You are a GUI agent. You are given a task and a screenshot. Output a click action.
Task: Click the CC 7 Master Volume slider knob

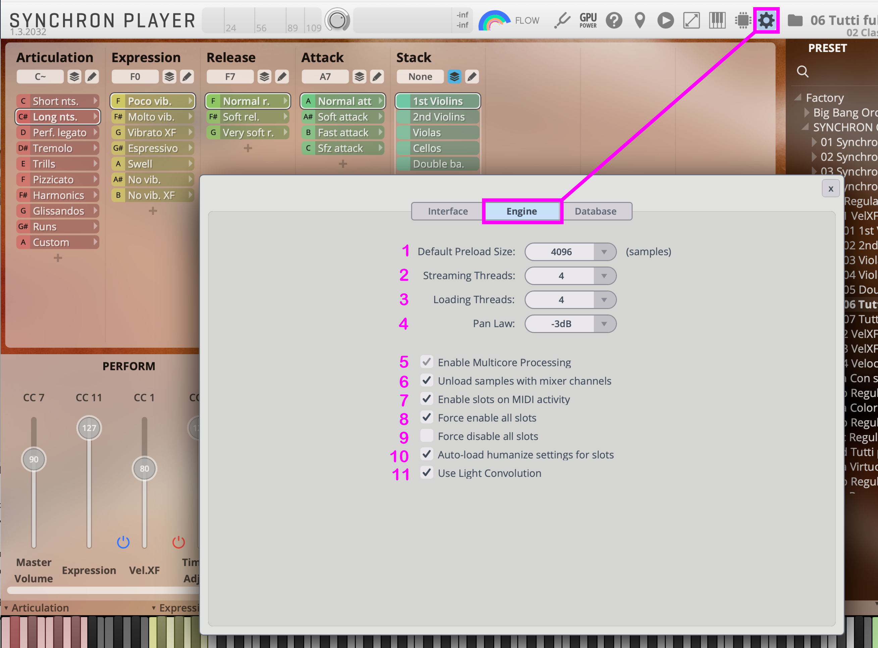(x=34, y=459)
